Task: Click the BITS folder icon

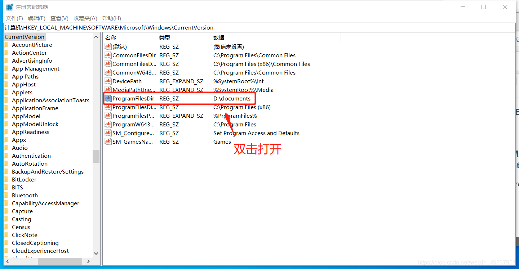Action: 6,187
